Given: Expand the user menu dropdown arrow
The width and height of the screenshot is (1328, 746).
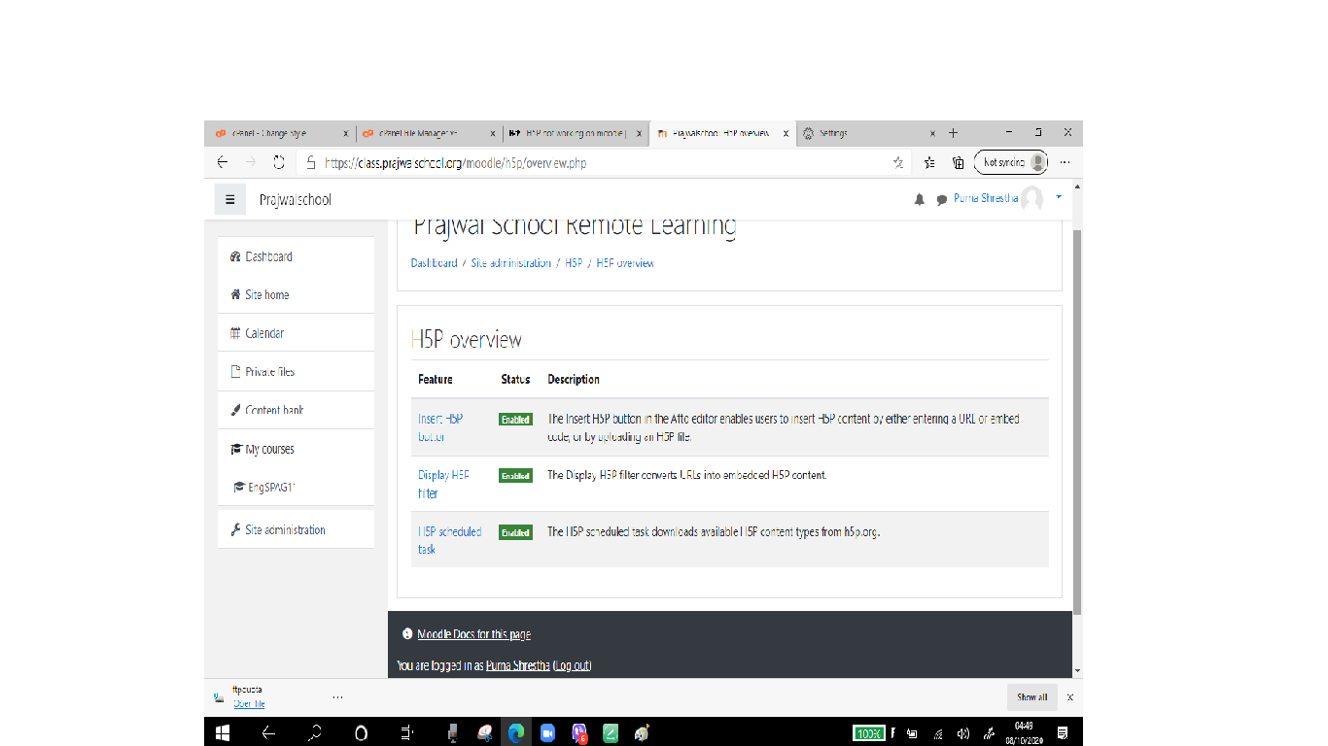Looking at the screenshot, I should click(x=1059, y=197).
